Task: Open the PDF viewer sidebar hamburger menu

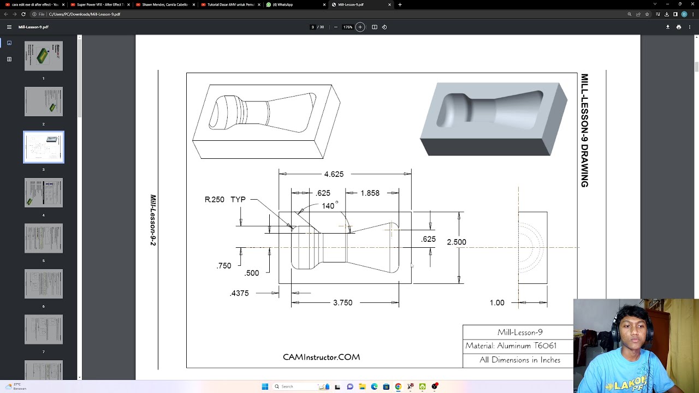Action: pyautogui.click(x=9, y=27)
